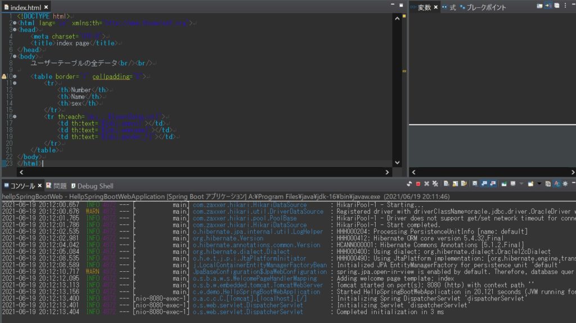The height and width of the screenshot is (323, 576).
Task: Click the yellow warning mark in overview ruler
Action: coord(403,72)
